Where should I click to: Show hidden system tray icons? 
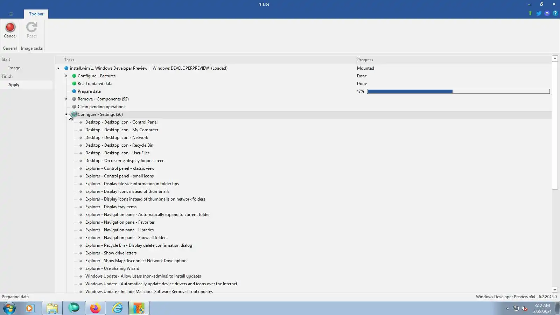pyautogui.click(x=507, y=308)
